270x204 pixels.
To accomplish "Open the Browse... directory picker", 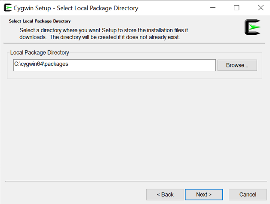I will tap(237, 65).
